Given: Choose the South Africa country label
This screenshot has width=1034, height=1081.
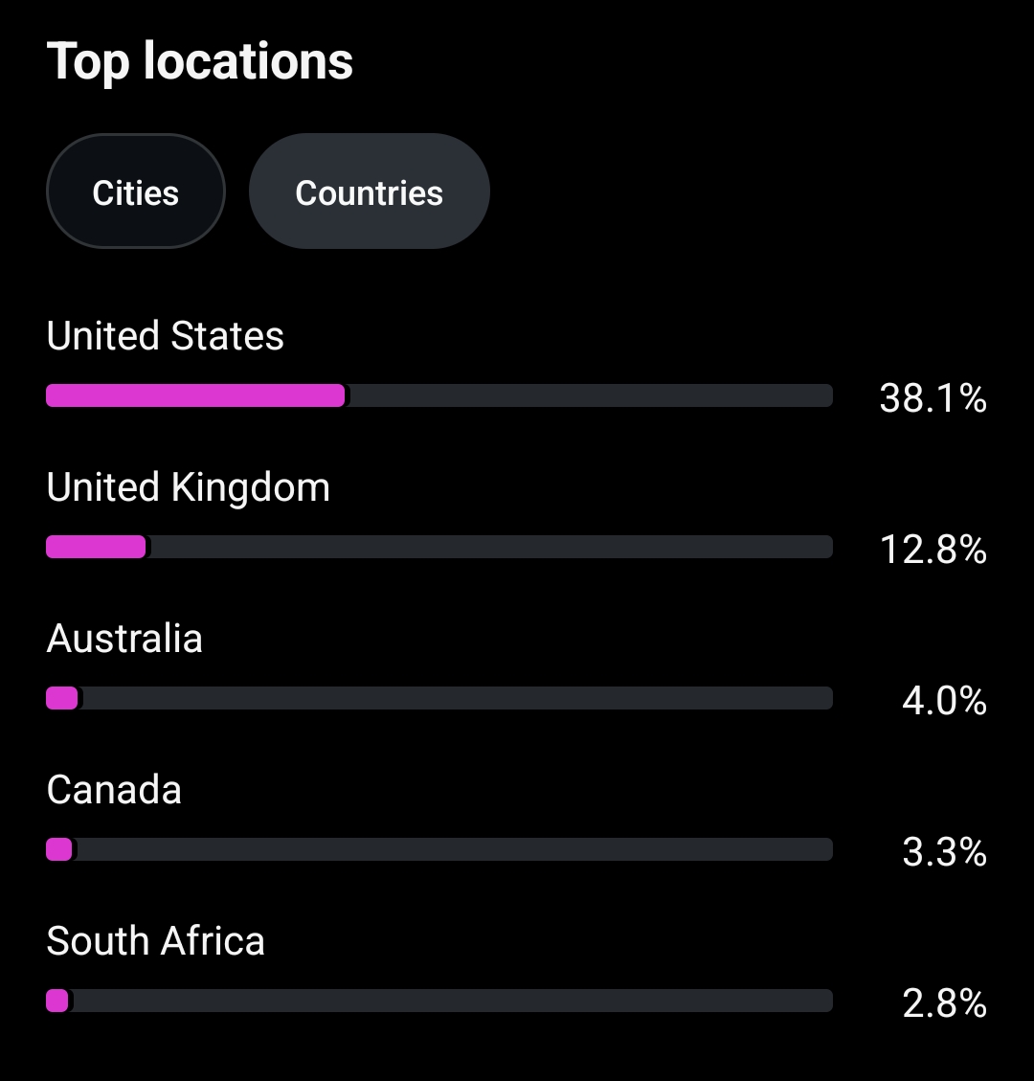Looking at the screenshot, I should point(155,942).
